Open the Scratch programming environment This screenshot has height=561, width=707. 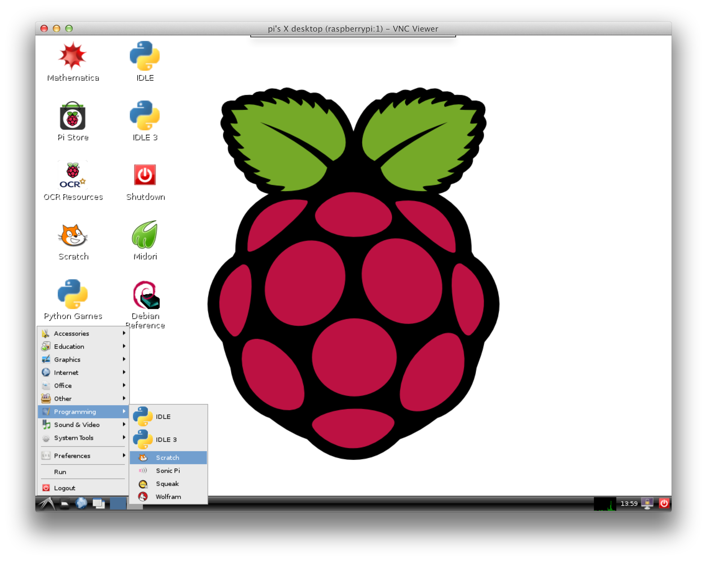(x=166, y=457)
